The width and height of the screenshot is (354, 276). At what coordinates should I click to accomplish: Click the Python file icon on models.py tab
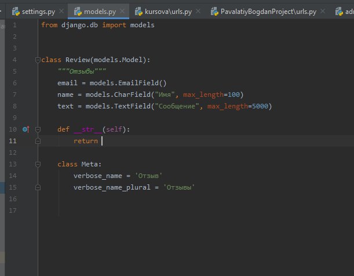78,11
